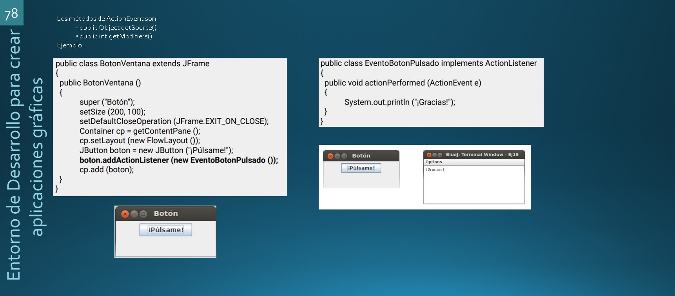Open the Options menu in BlueJ terminal
The width and height of the screenshot is (675, 296).
click(434, 162)
